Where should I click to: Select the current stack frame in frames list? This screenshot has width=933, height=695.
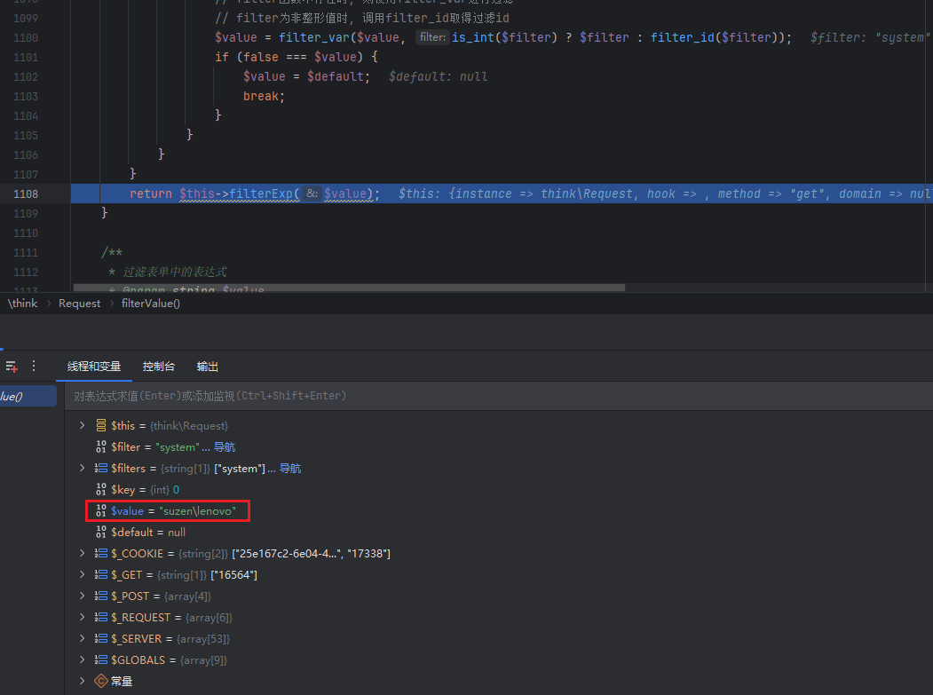click(x=28, y=396)
